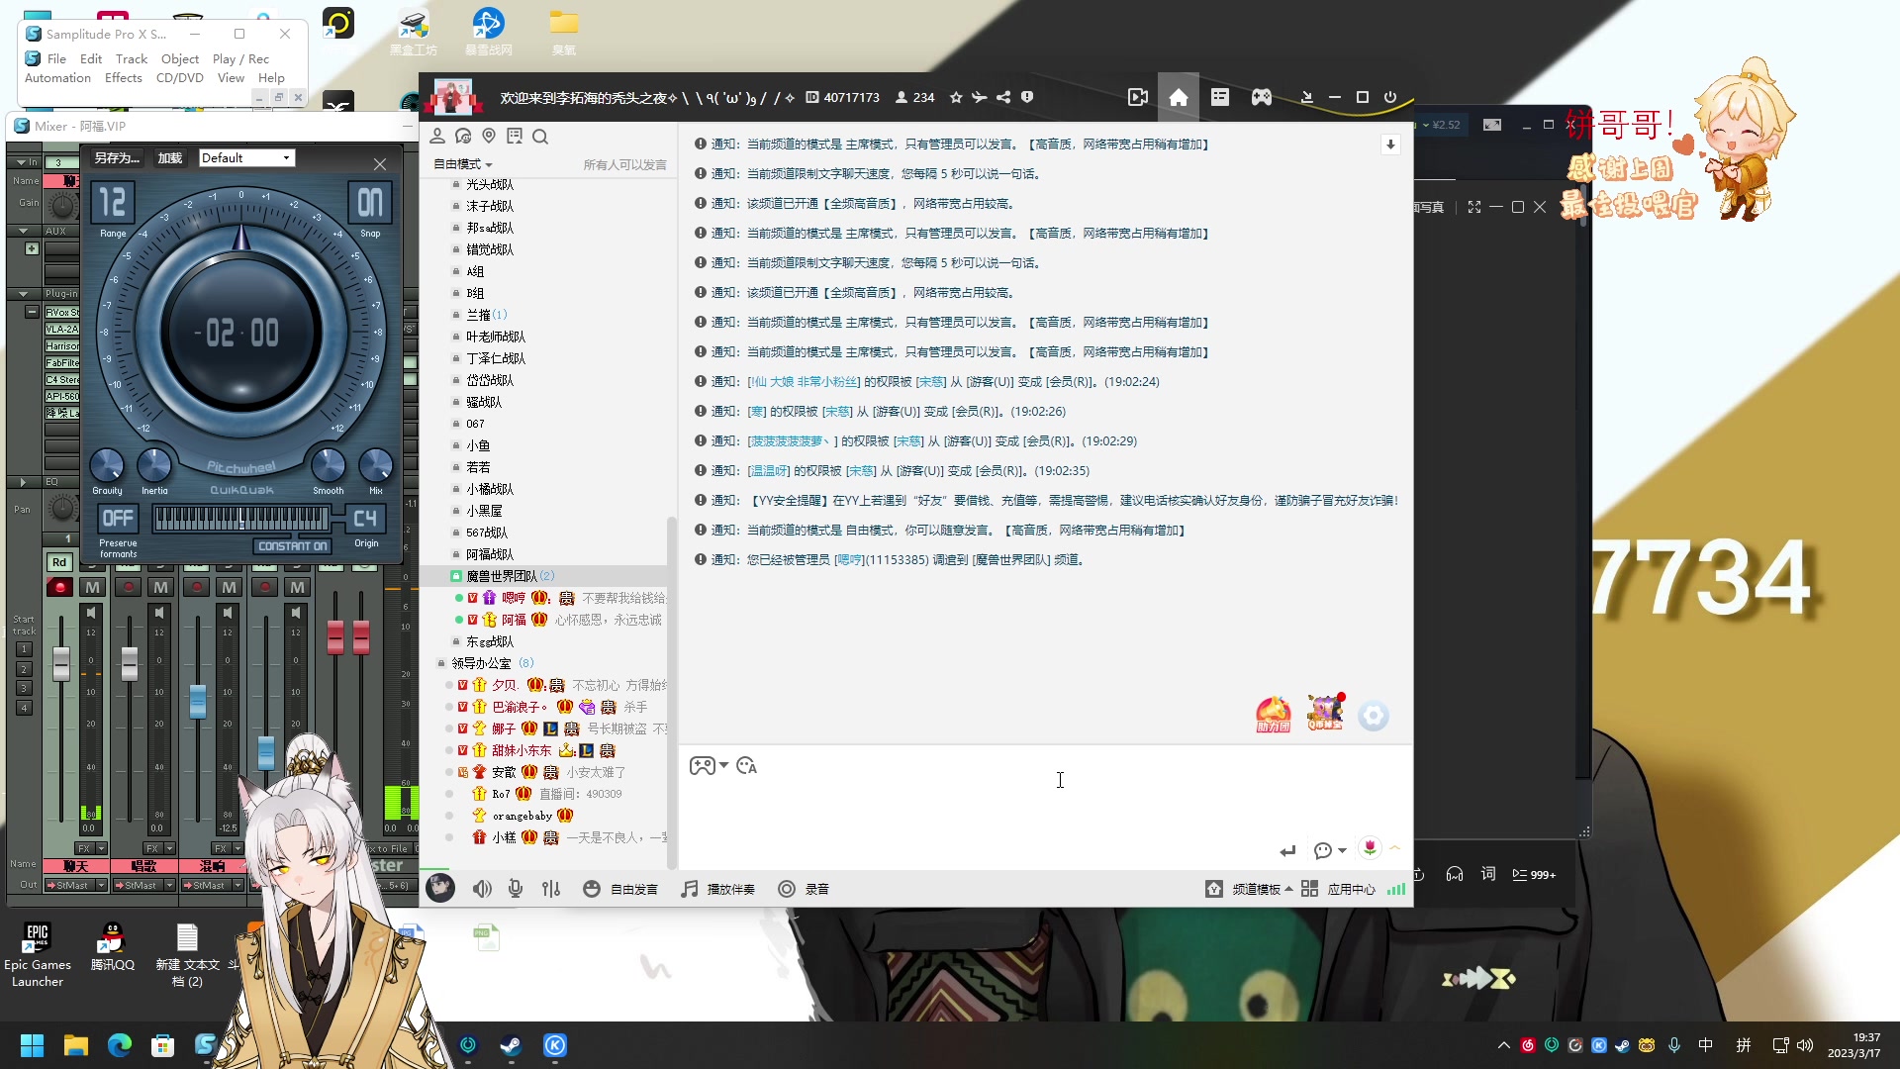The image size is (1900, 1069).
Task: Click the Origin C4 button in Pitchwheel
Action: 365,519
